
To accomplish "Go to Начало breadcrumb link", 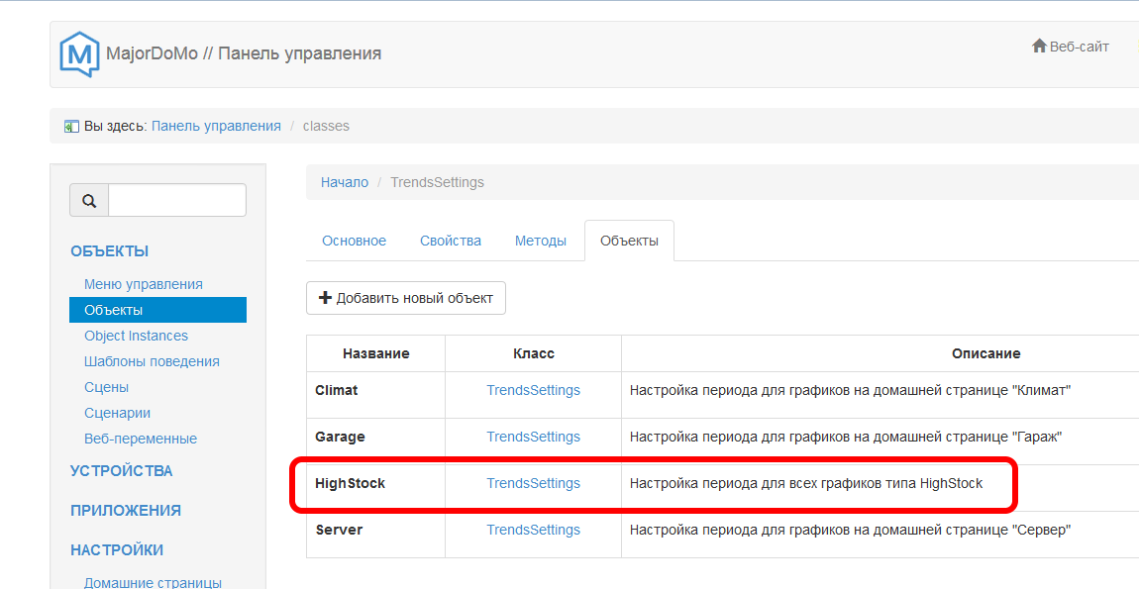I will [x=345, y=182].
